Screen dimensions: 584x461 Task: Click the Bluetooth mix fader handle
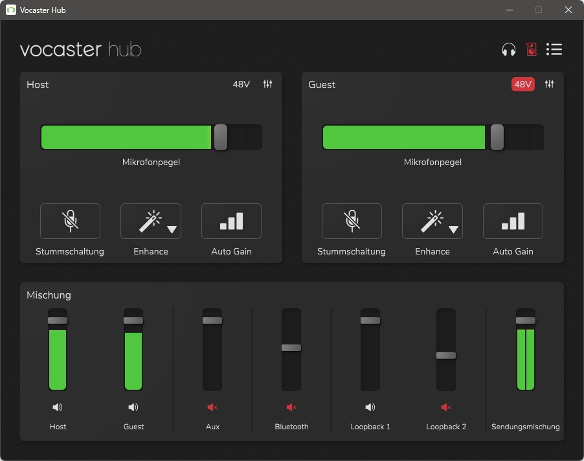point(291,348)
